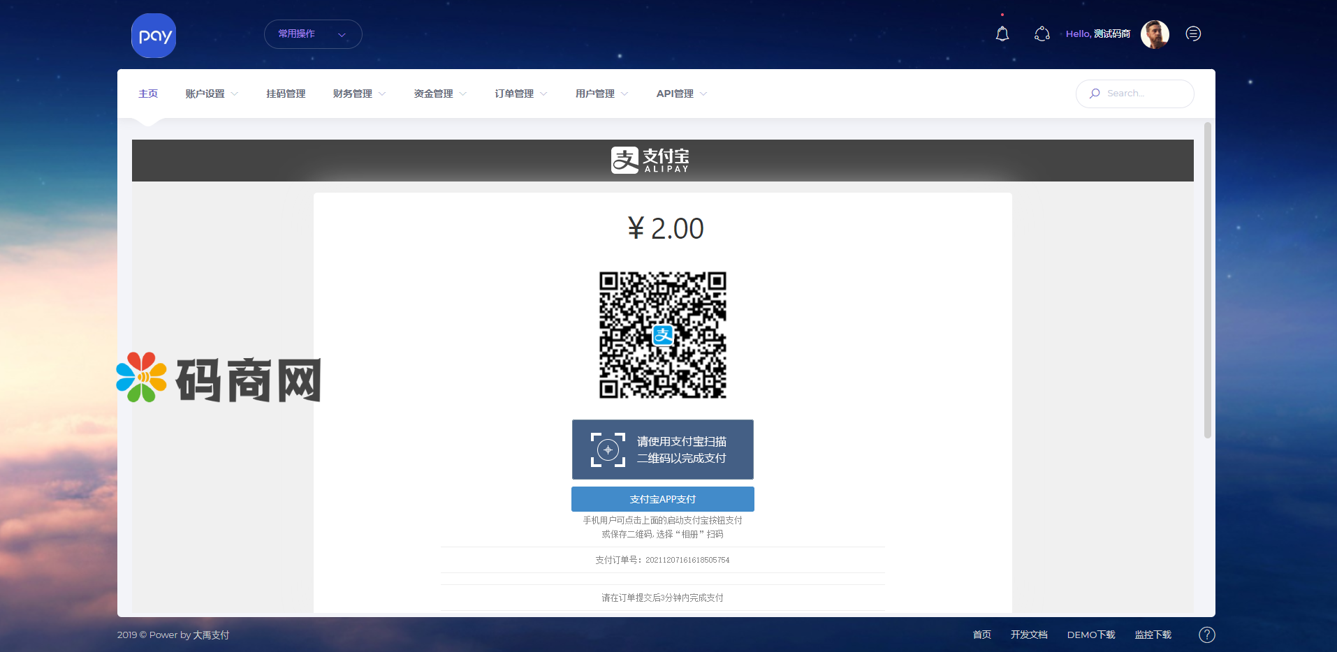Open the notification bell icon
This screenshot has height=652, width=1337.
pos(1002,34)
